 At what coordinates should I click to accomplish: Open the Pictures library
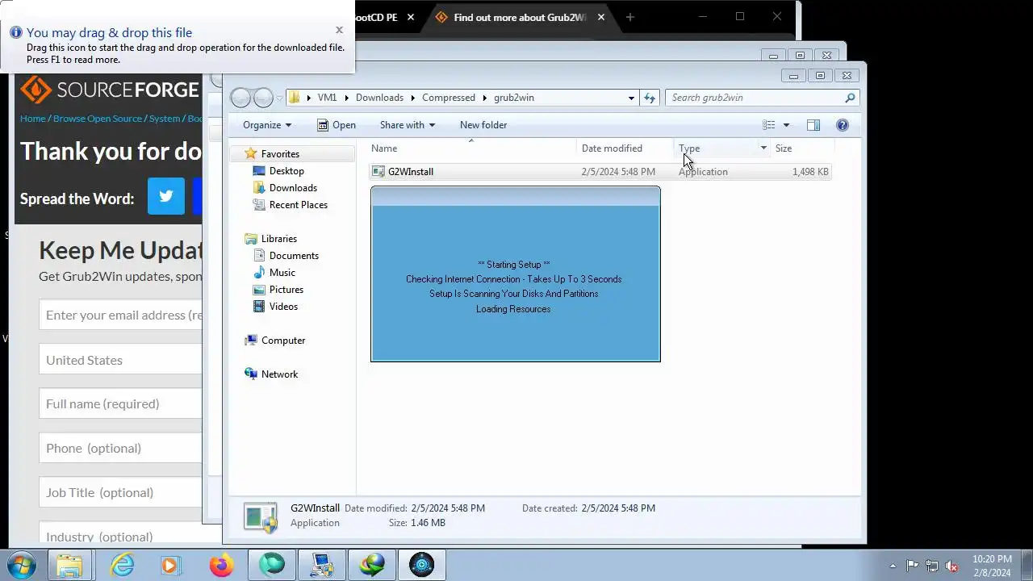[x=286, y=290]
